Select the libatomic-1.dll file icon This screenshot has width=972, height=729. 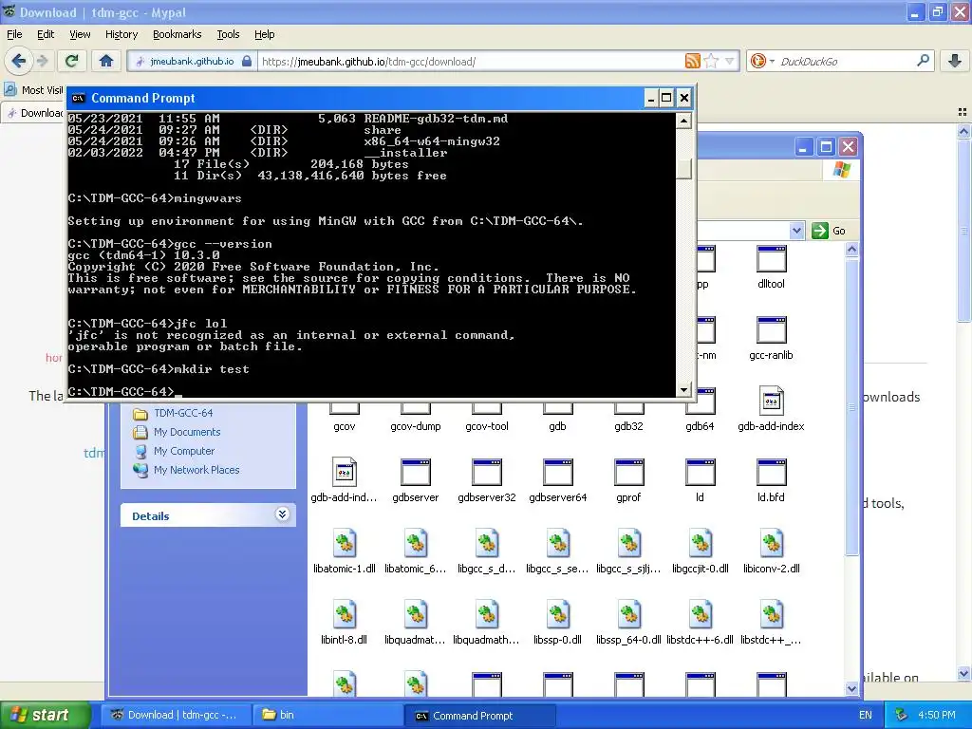tap(344, 544)
